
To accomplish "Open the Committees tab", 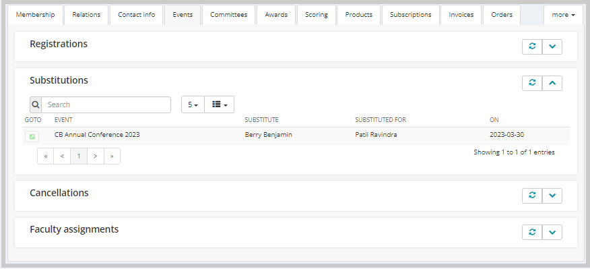I will tap(229, 15).
